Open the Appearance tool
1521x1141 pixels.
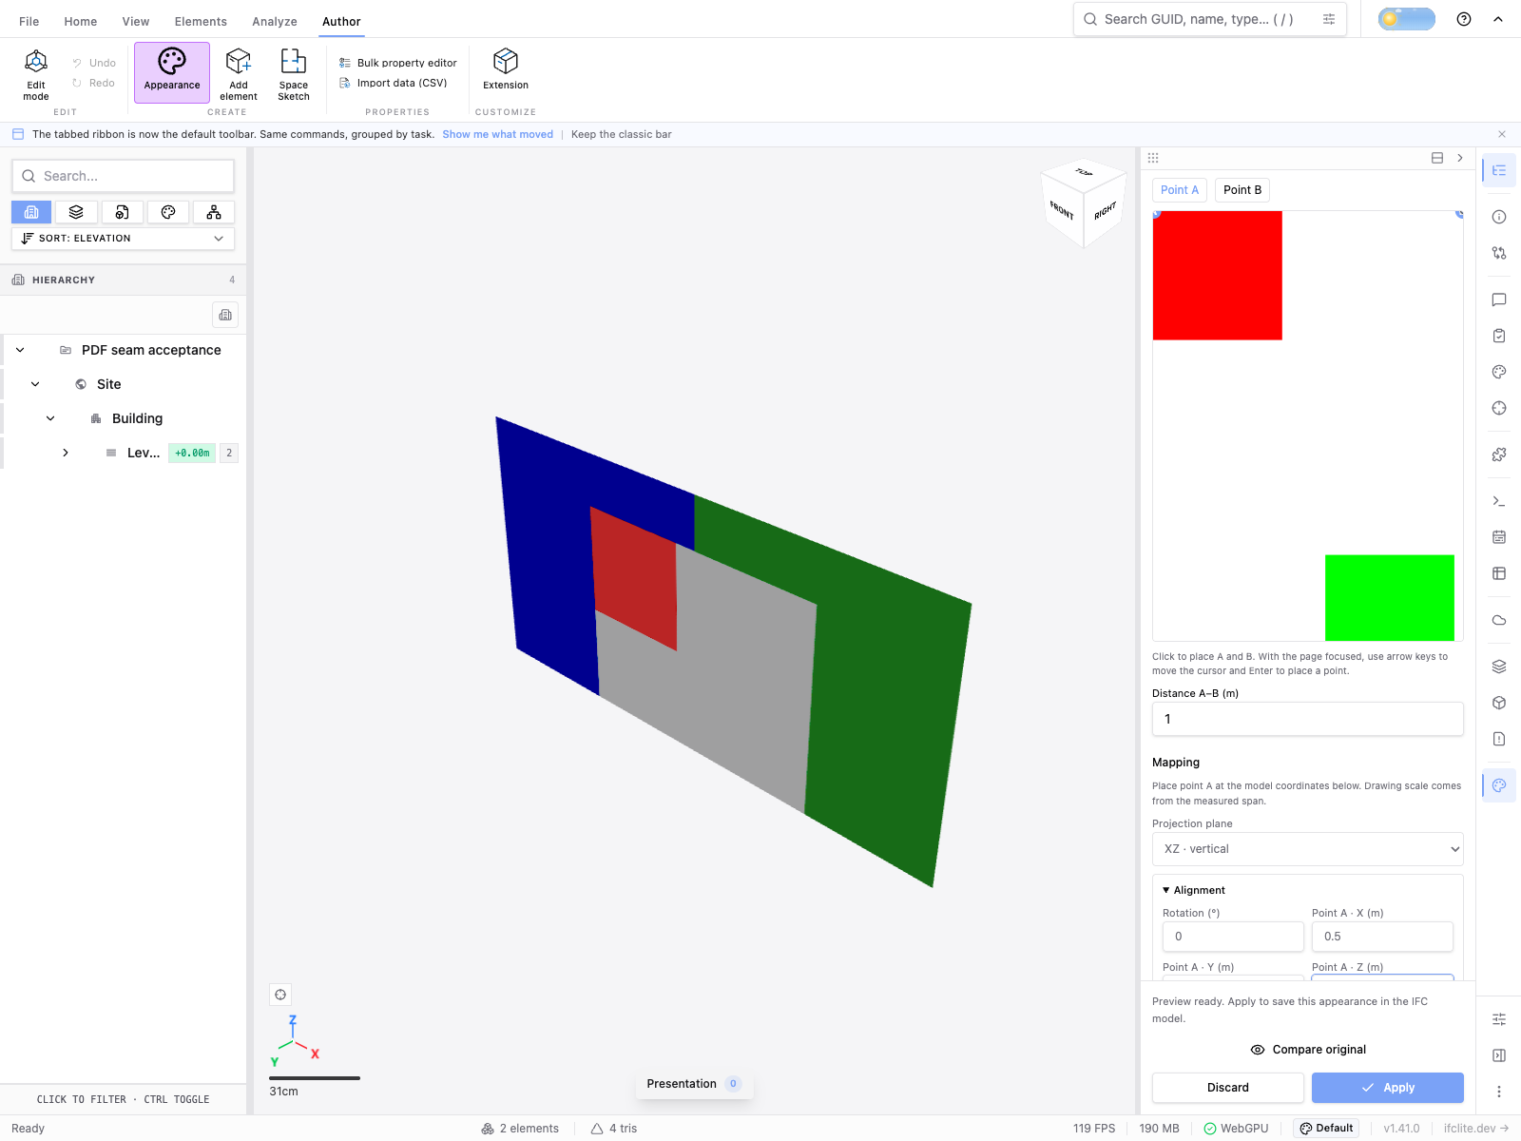(172, 72)
